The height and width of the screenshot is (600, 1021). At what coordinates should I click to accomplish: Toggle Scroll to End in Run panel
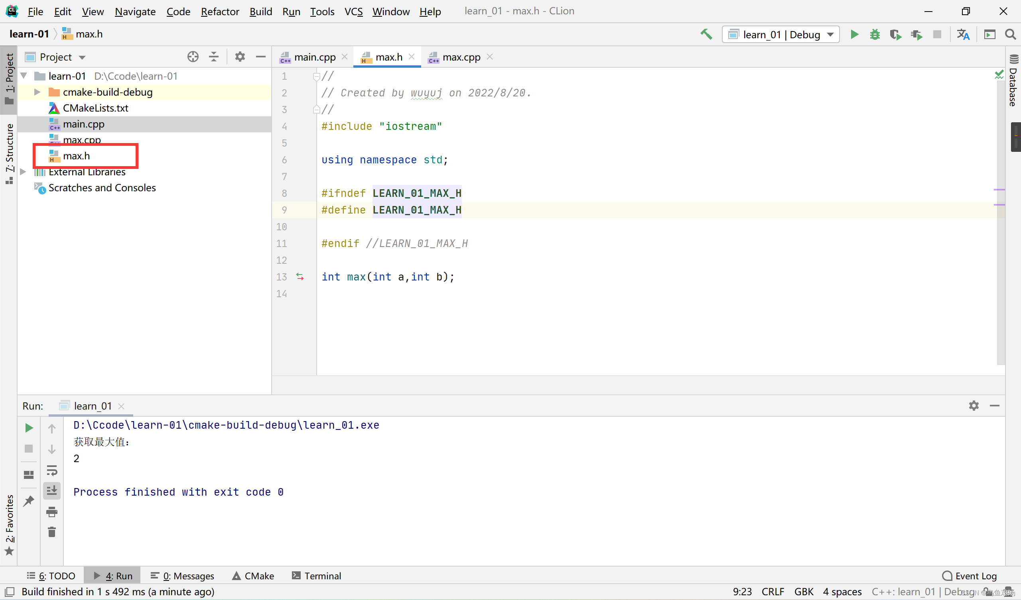[x=52, y=491]
